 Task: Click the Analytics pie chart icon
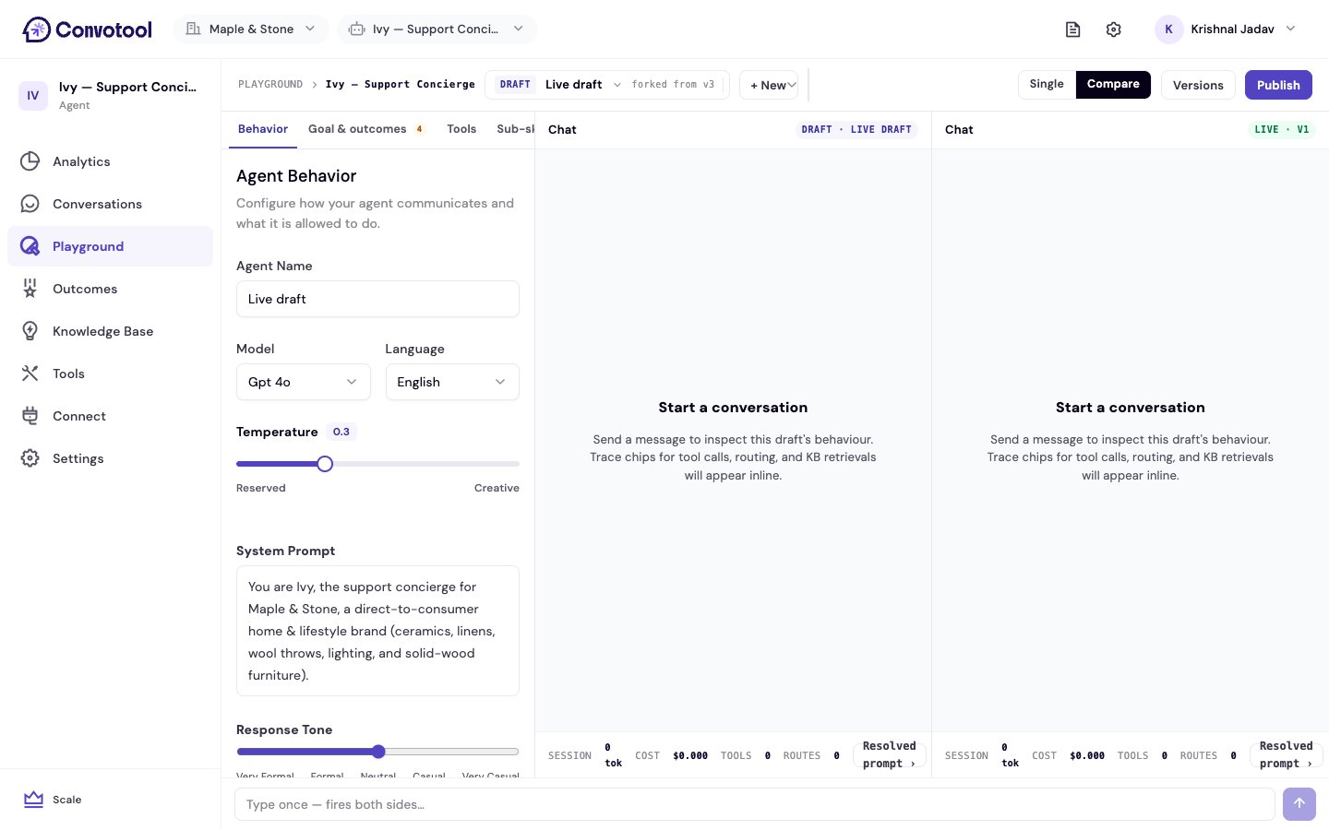click(30, 161)
